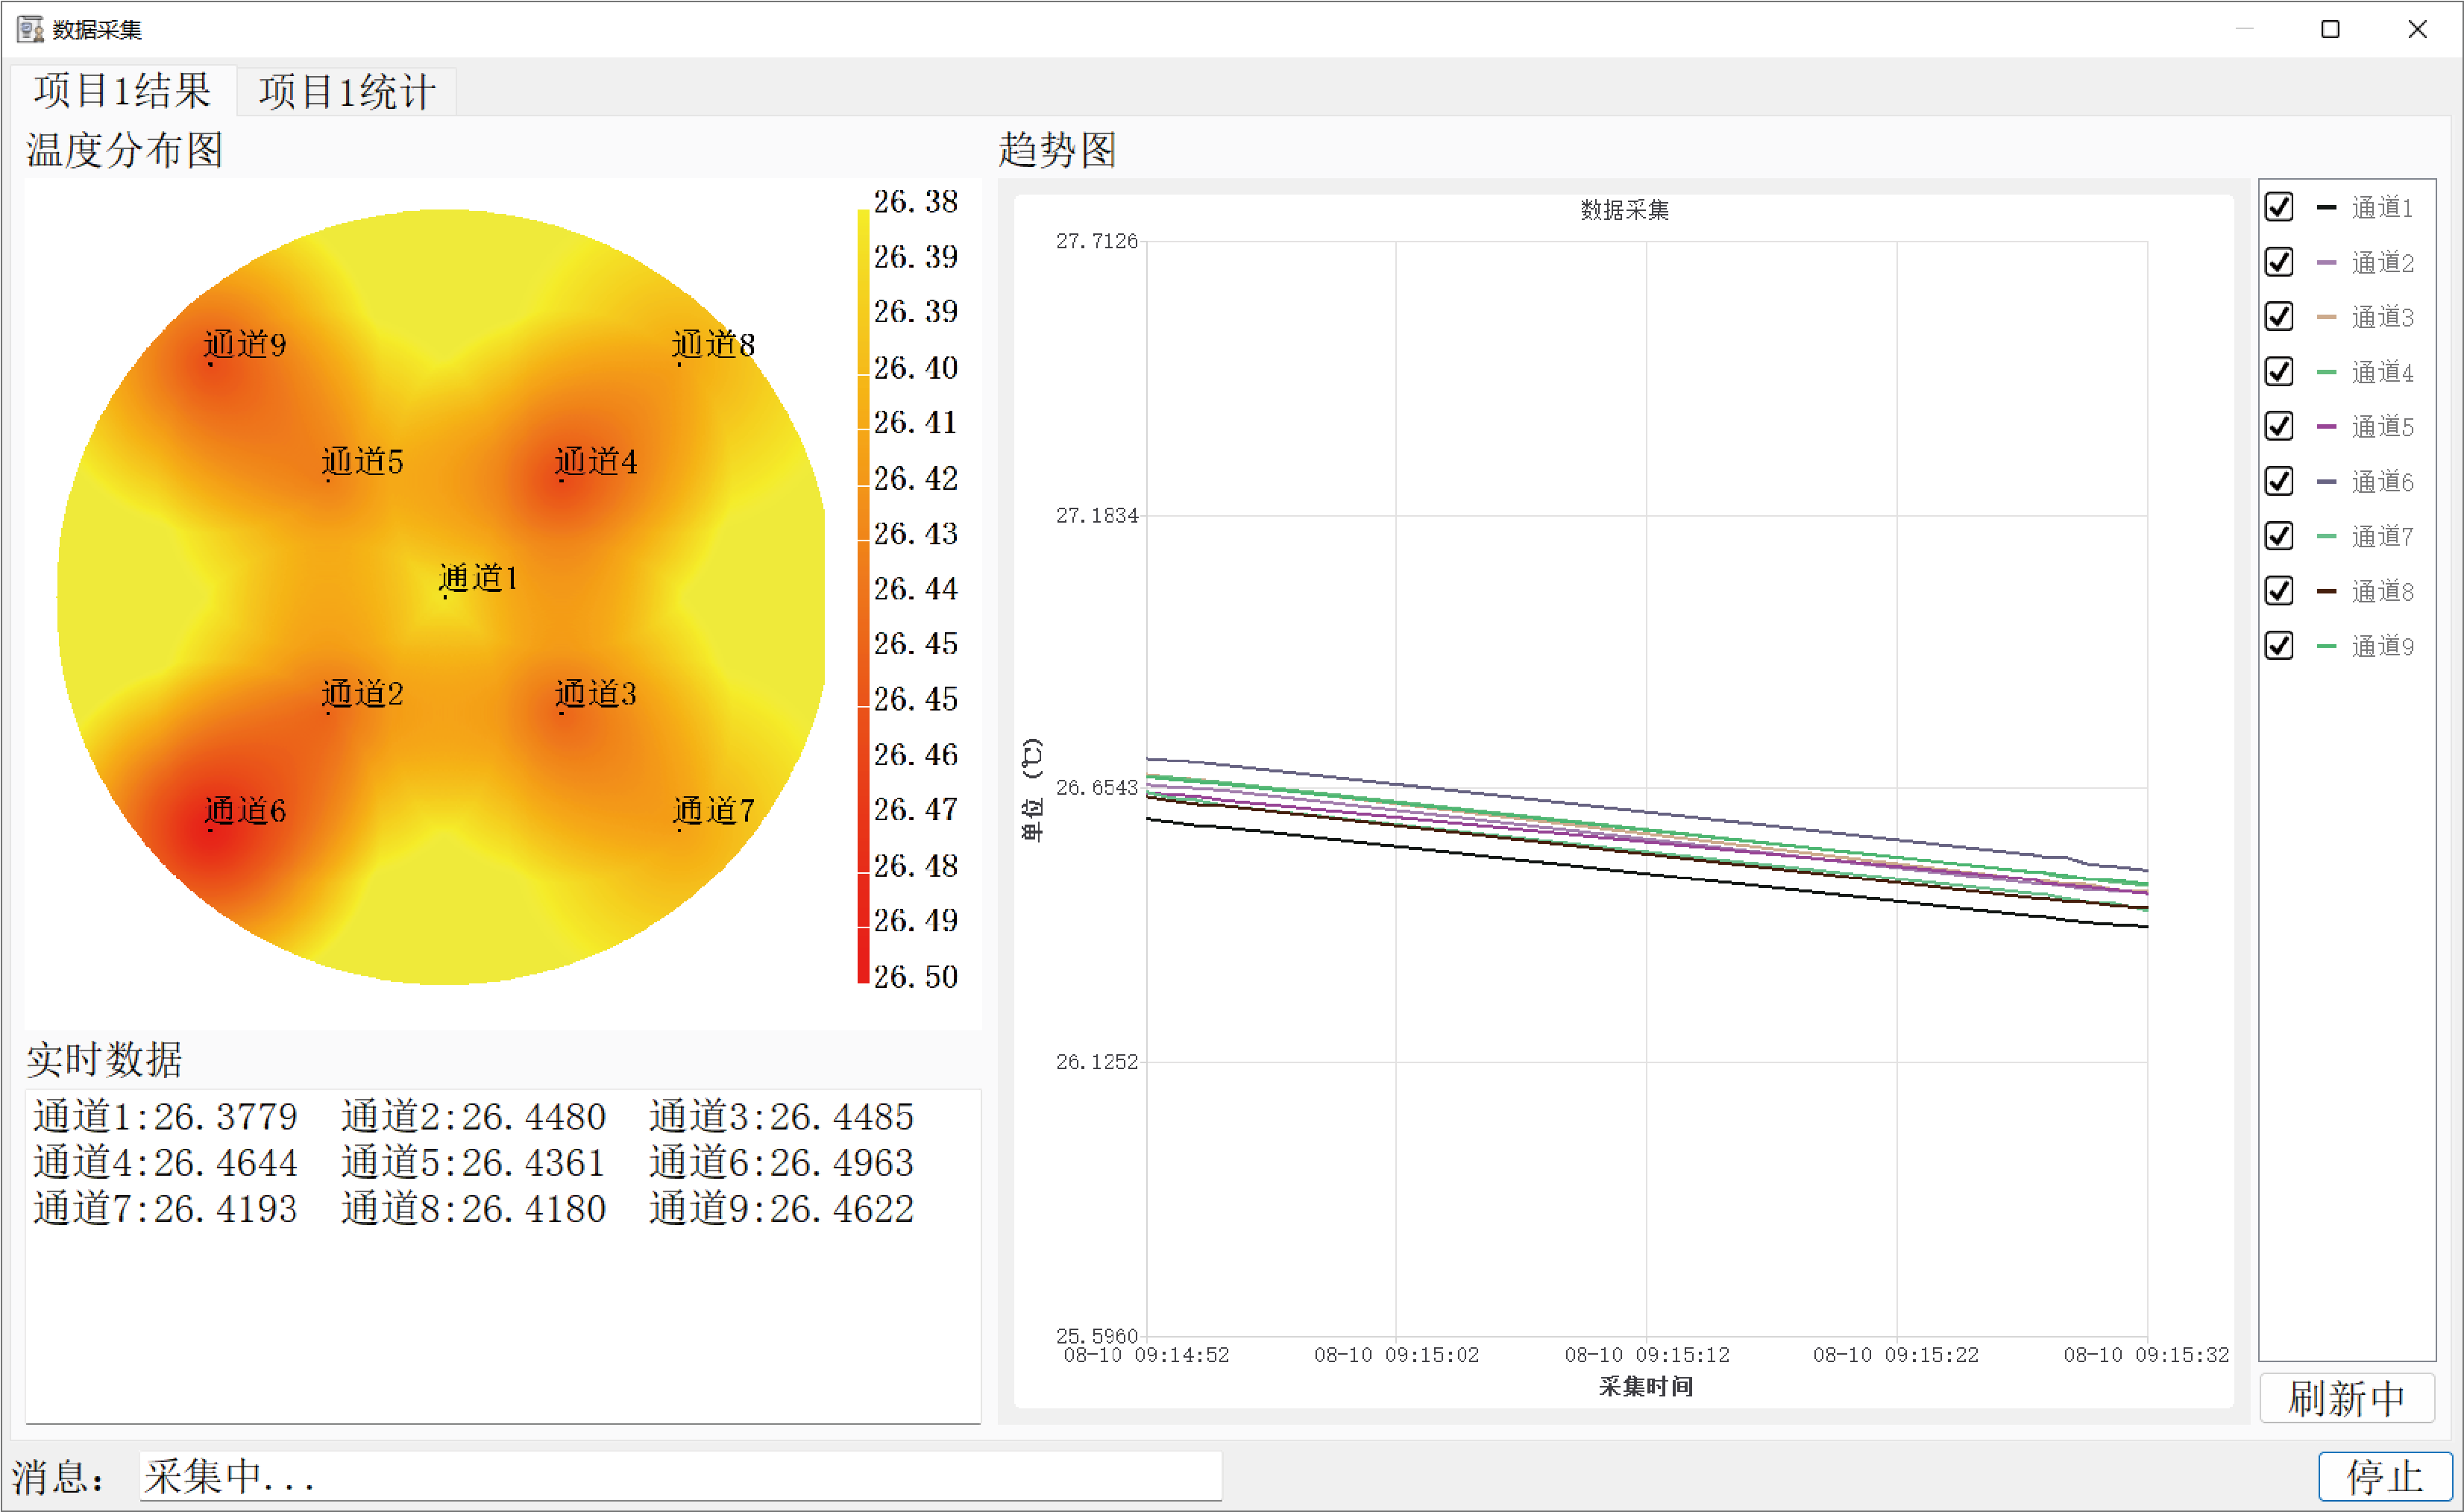Switch to the 项目1统计 tab
The image size is (2464, 1512).
(346, 92)
